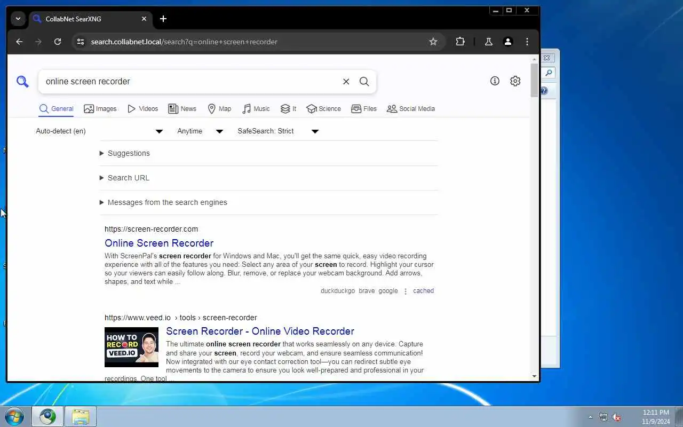Submit search with the magnifier button
The image size is (683, 427).
(364, 82)
